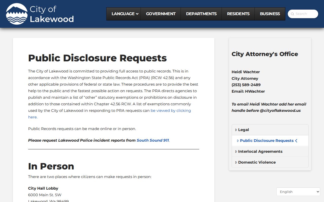The height and width of the screenshot is (202, 324).
Task: Click the Heidi Wachter name
Action: pos(246,72)
